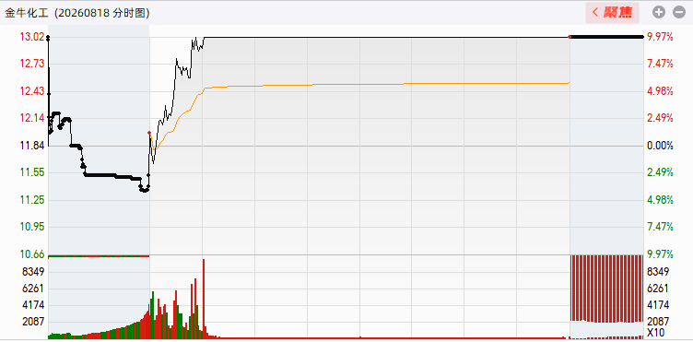Click the red 4.98% percent label
The image size is (693, 342).
(660, 91)
